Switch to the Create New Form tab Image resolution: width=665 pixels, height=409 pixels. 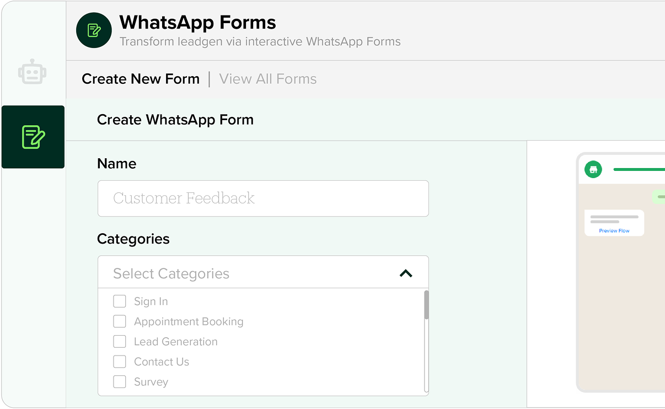point(141,79)
